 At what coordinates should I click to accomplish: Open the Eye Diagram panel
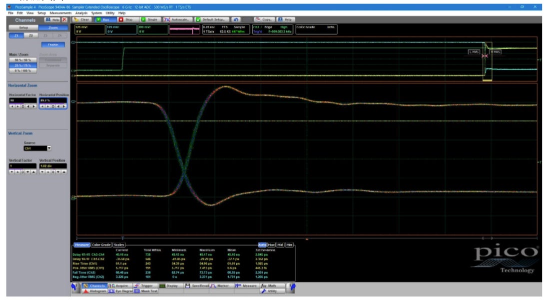pyautogui.click(x=120, y=290)
